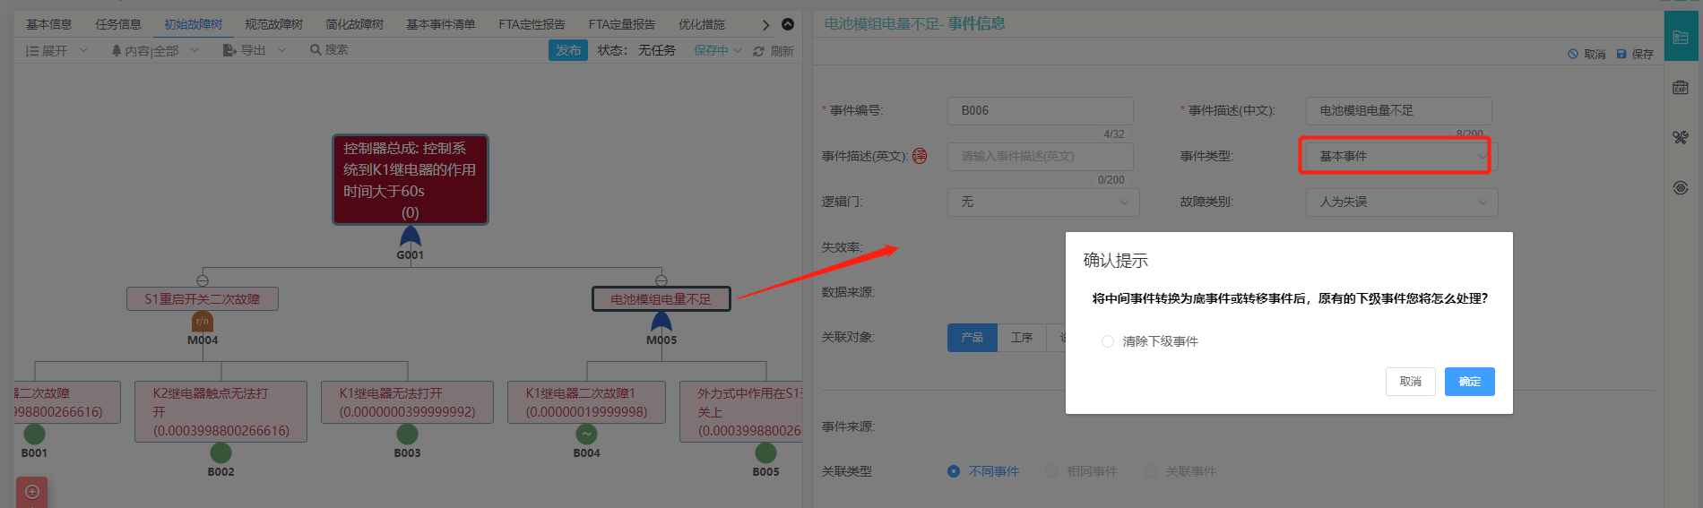Show more tabs with right chevron
Image resolution: width=1703 pixels, height=508 pixels.
[765, 24]
